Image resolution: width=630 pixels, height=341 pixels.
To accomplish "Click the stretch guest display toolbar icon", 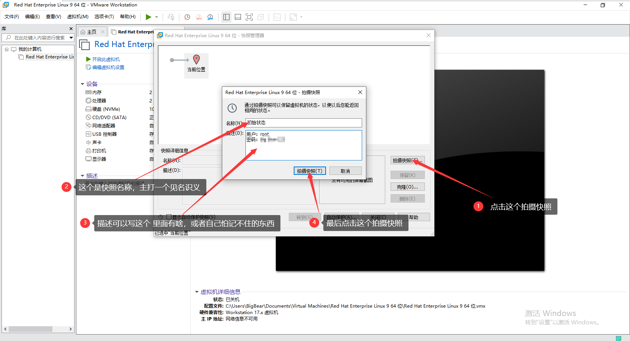I will [293, 17].
